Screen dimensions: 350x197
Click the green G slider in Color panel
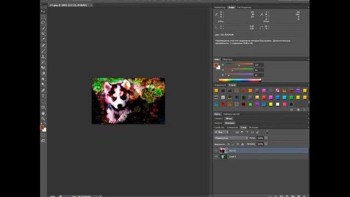pos(239,69)
